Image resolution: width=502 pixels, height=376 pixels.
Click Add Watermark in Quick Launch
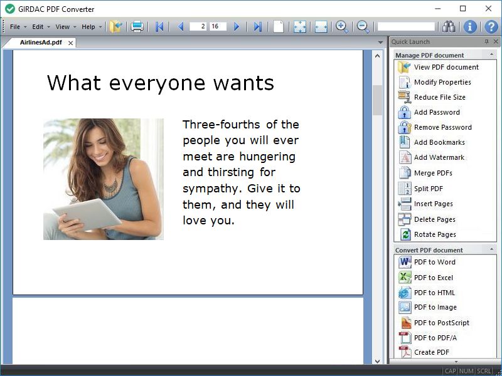tap(439, 157)
